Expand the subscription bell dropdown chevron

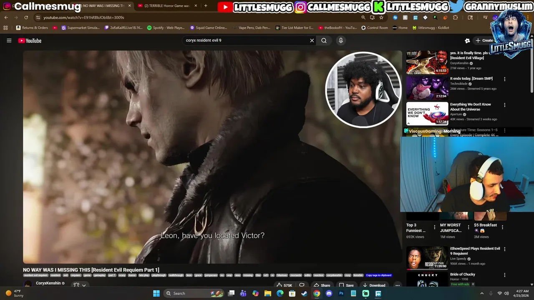(84, 285)
